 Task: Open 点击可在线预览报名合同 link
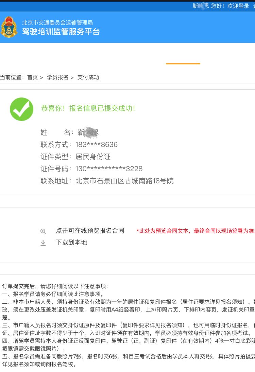click(90, 231)
